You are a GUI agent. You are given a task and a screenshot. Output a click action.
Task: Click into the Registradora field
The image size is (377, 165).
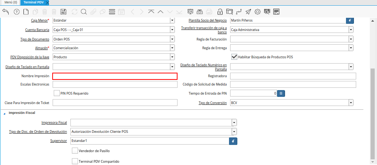point(293,76)
